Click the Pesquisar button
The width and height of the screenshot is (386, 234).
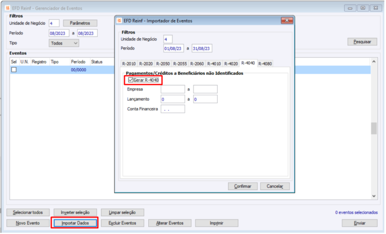pos(362,42)
